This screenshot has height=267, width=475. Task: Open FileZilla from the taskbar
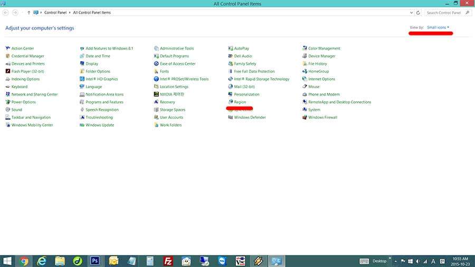click(x=168, y=261)
